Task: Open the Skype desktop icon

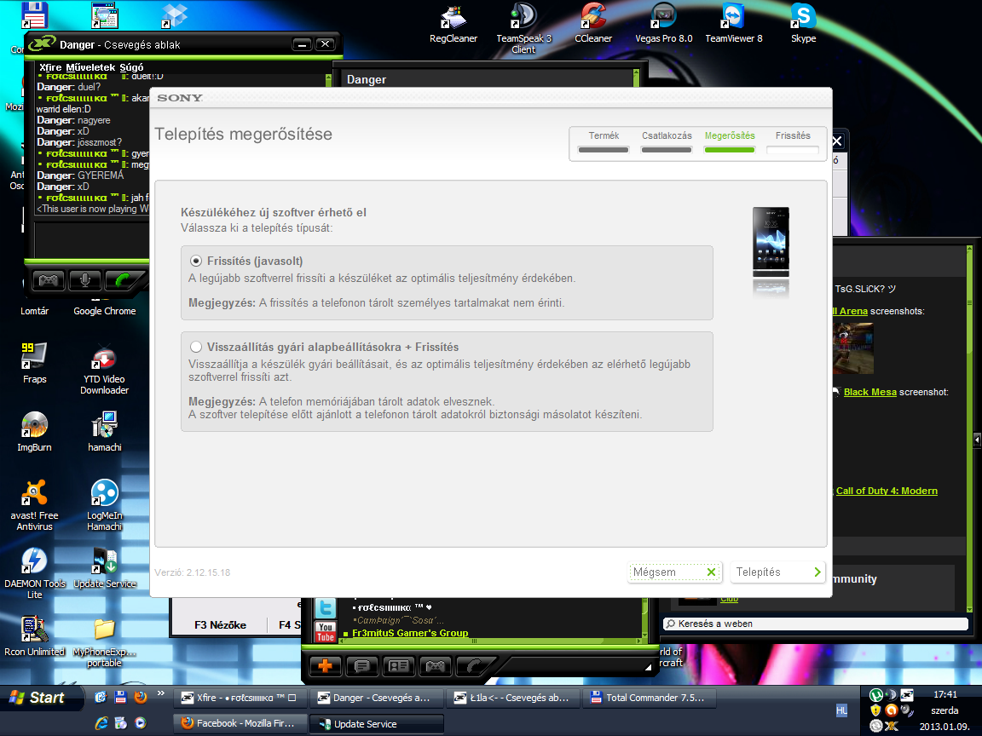Action: click(x=803, y=25)
